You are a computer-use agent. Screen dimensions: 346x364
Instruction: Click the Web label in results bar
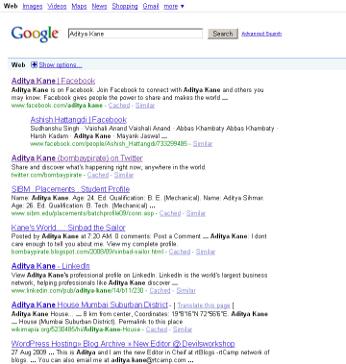[x=18, y=65]
